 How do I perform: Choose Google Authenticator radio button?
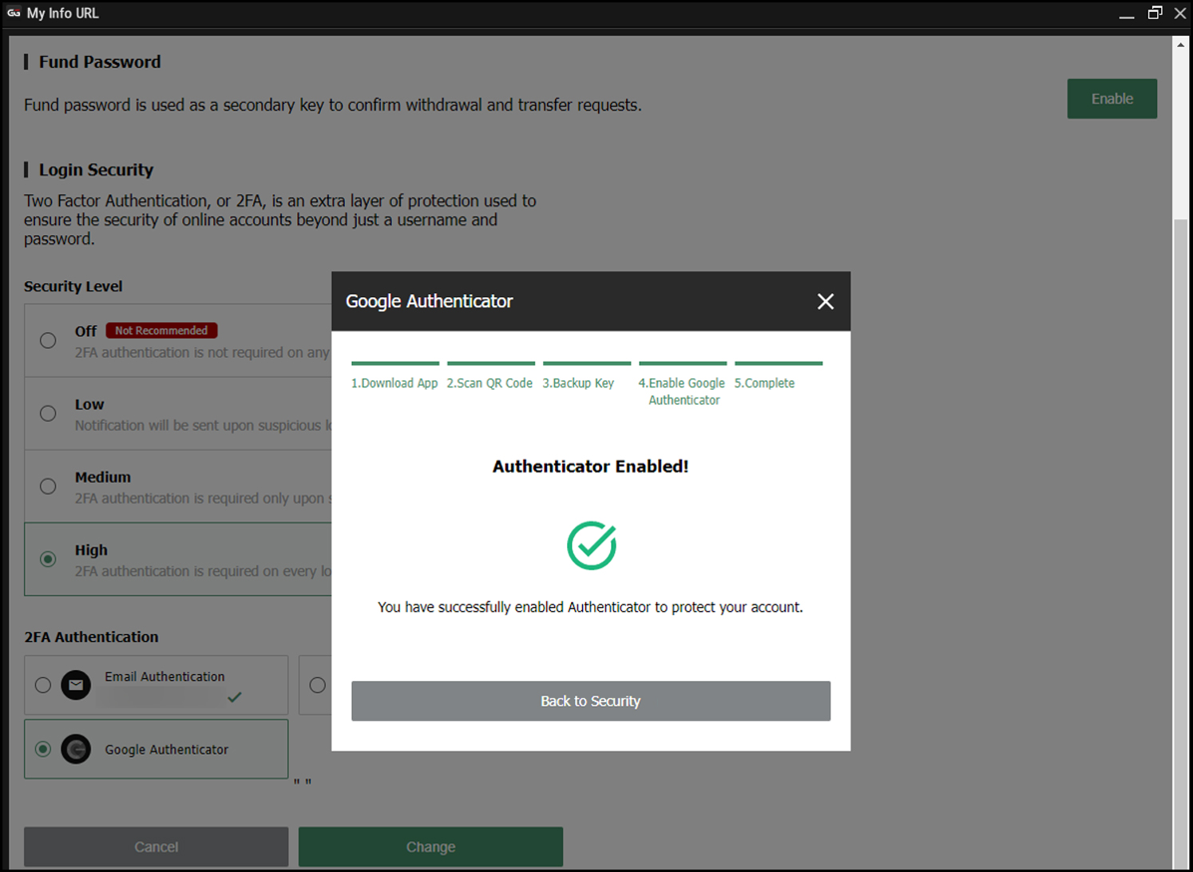click(43, 749)
